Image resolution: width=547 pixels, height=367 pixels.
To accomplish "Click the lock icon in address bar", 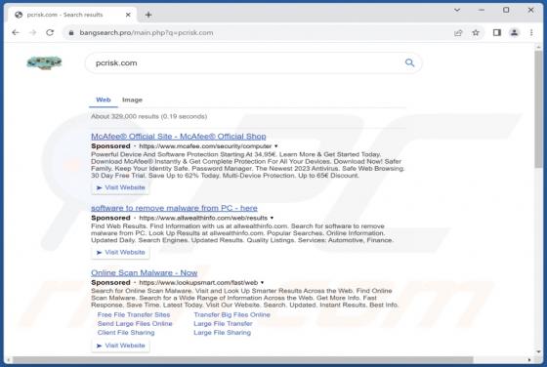I will point(71,33).
